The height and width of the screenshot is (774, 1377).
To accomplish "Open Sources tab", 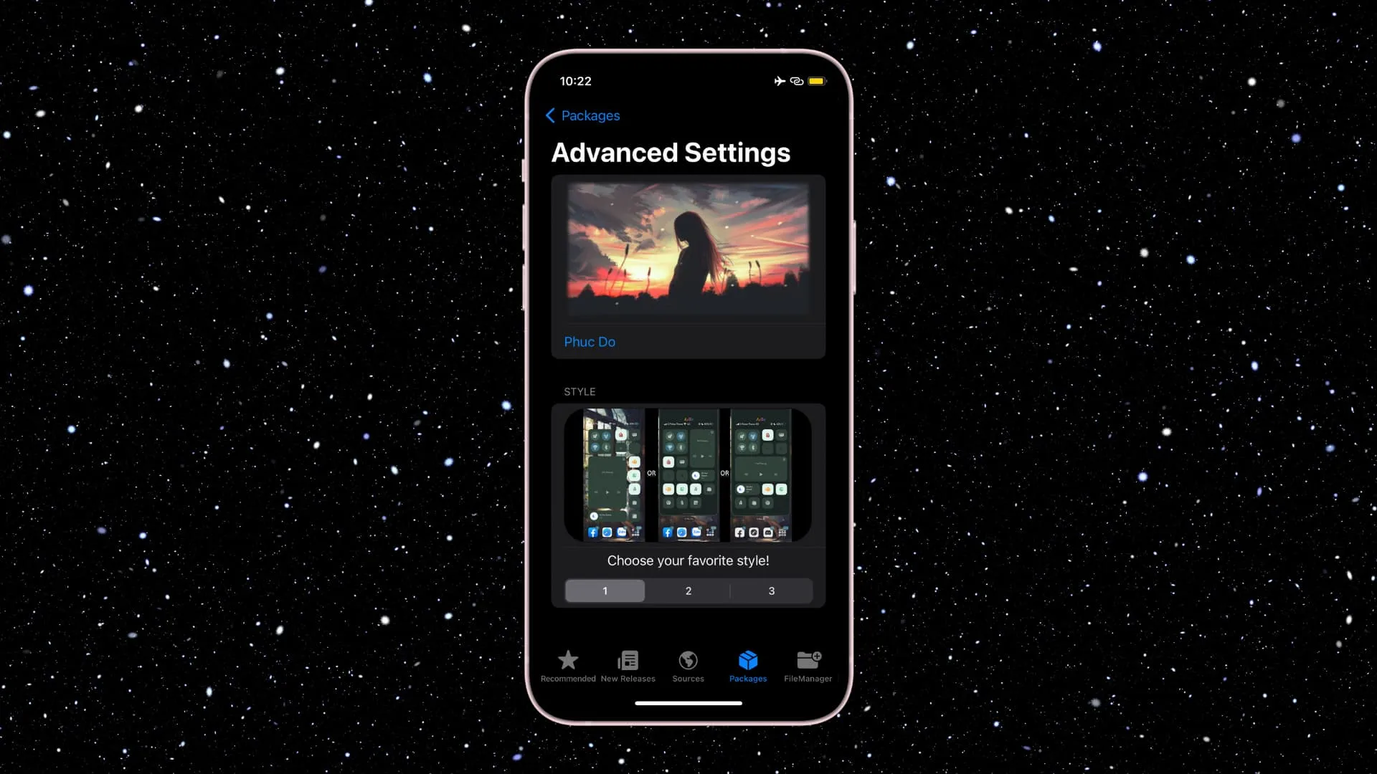I will [688, 665].
